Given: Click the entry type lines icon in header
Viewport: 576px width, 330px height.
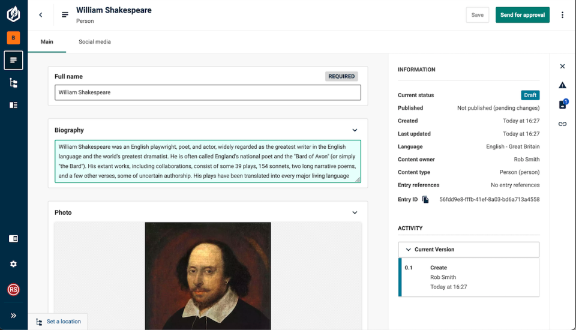Looking at the screenshot, I should pyautogui.click(x=65, y=14).
